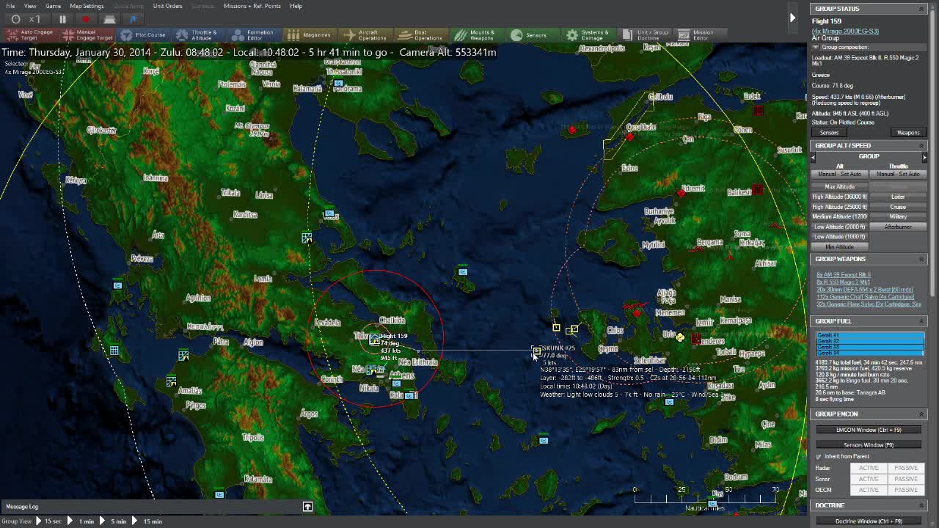Set Radar to ACTIVE
The height and width of the screenshot is (528, 939).
pyautogui.click(x=869, y=468)
